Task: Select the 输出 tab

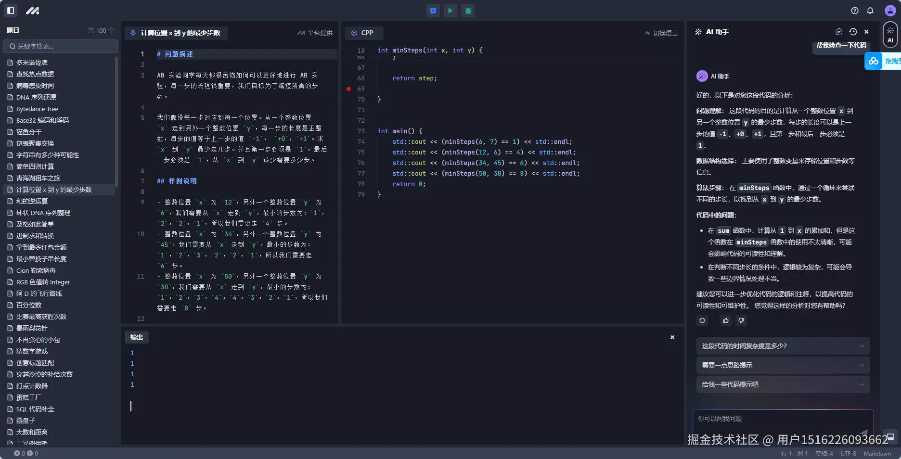Action: point(137,337)
